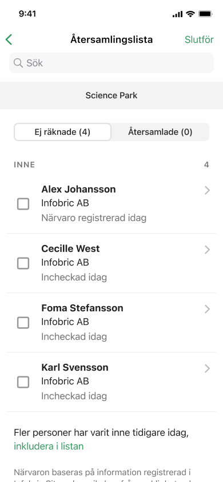Tap the cellular signal bars icon
223x482 pixels.
[177, 14]
